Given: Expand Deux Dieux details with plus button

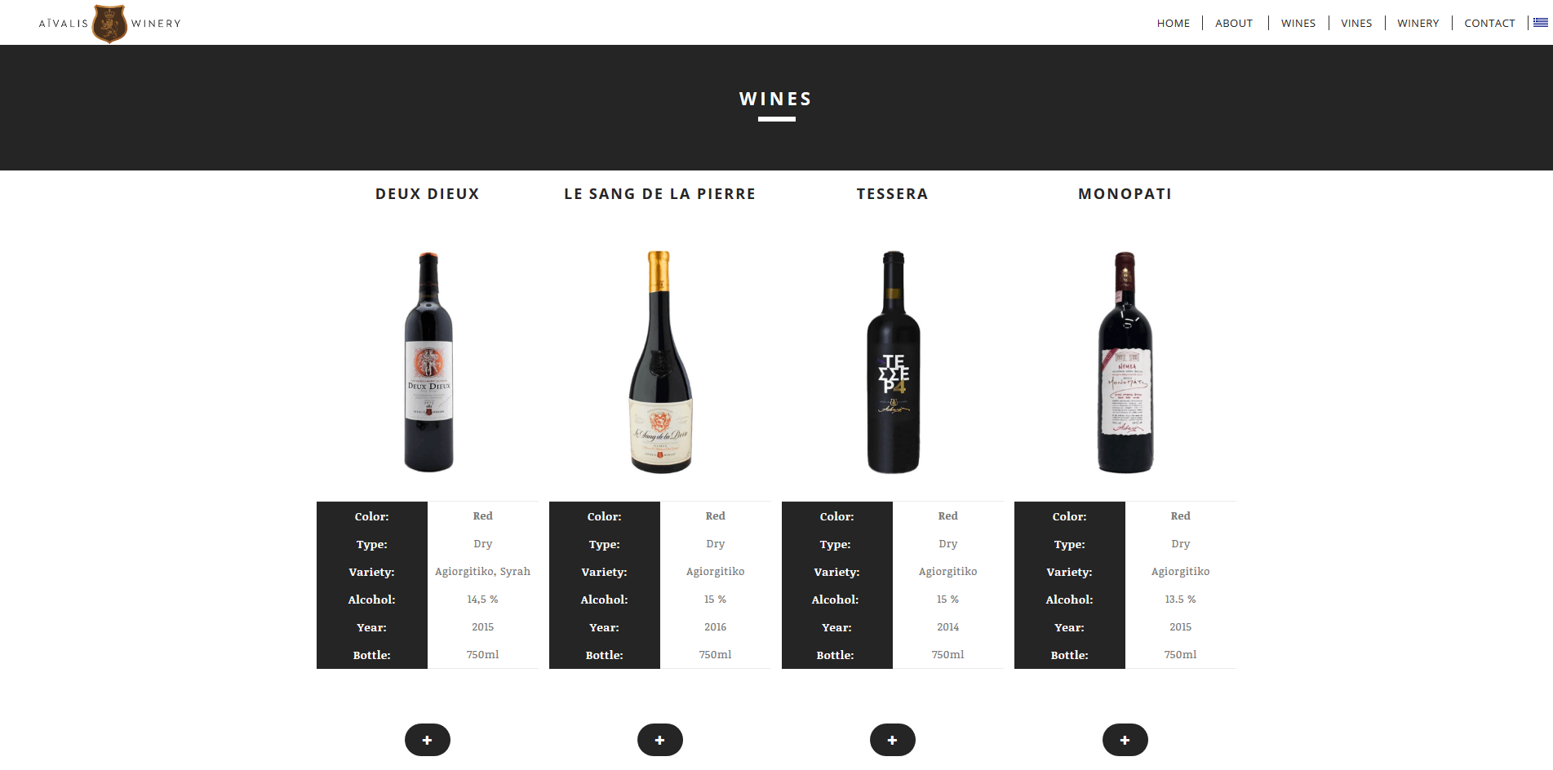Looking at the screenshot, I should [x=428, y=740].
